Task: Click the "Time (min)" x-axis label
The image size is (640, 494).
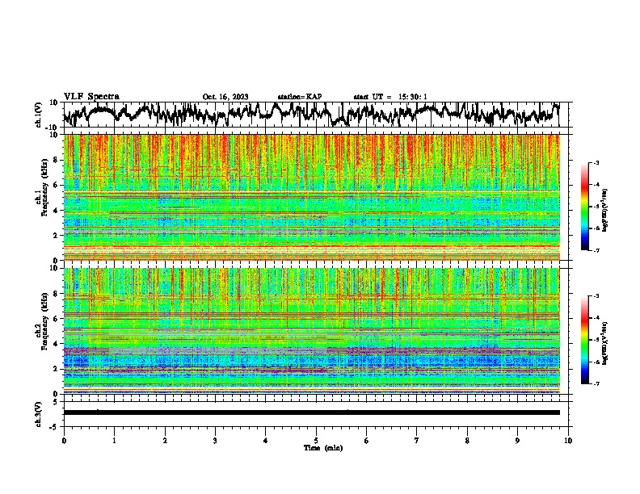Action: click(x=323, y=448)
